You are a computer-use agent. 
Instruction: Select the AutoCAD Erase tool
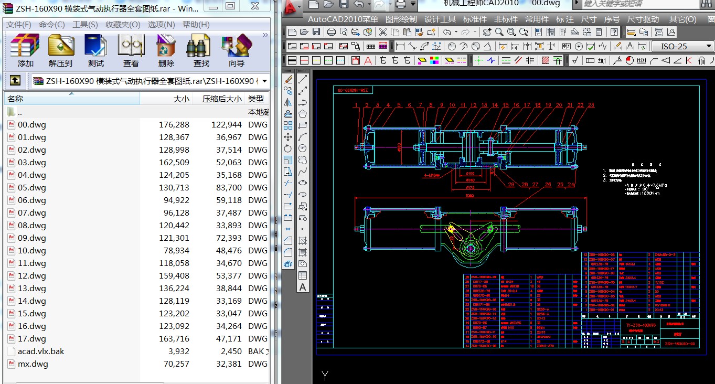[x=288, y=79]
